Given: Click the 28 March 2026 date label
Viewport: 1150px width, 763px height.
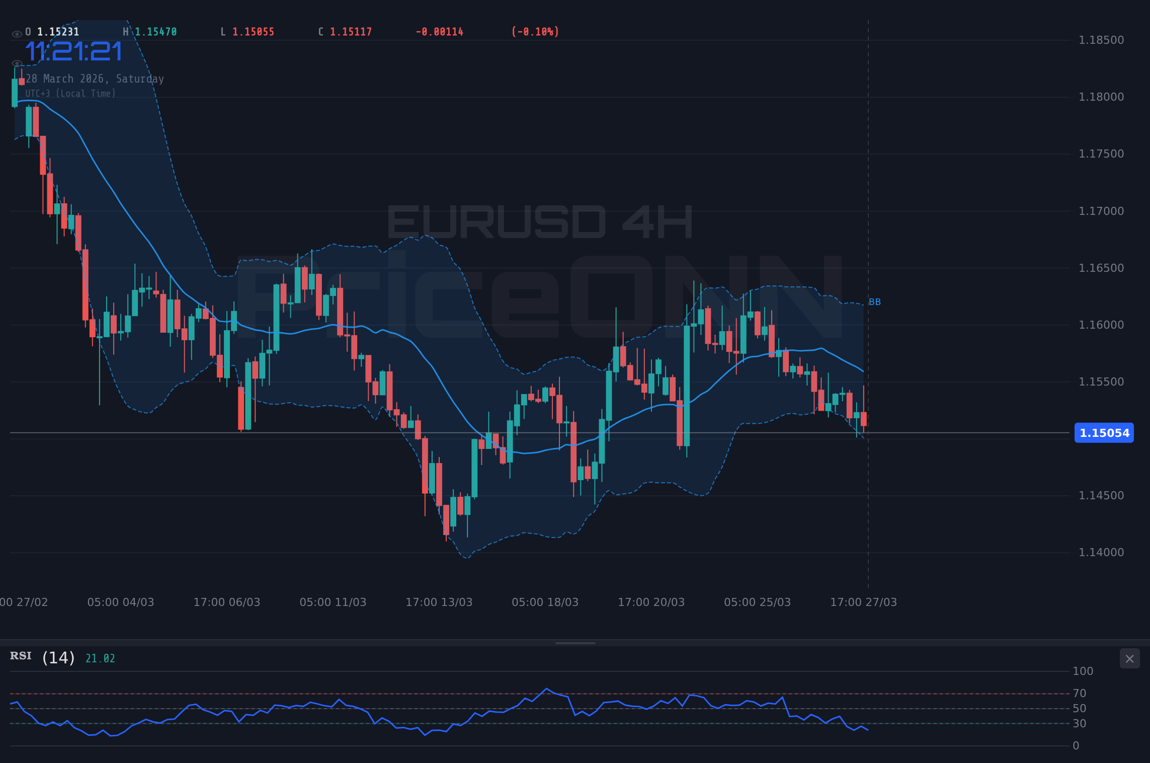Looking at the screenshot, I should 95,79.
